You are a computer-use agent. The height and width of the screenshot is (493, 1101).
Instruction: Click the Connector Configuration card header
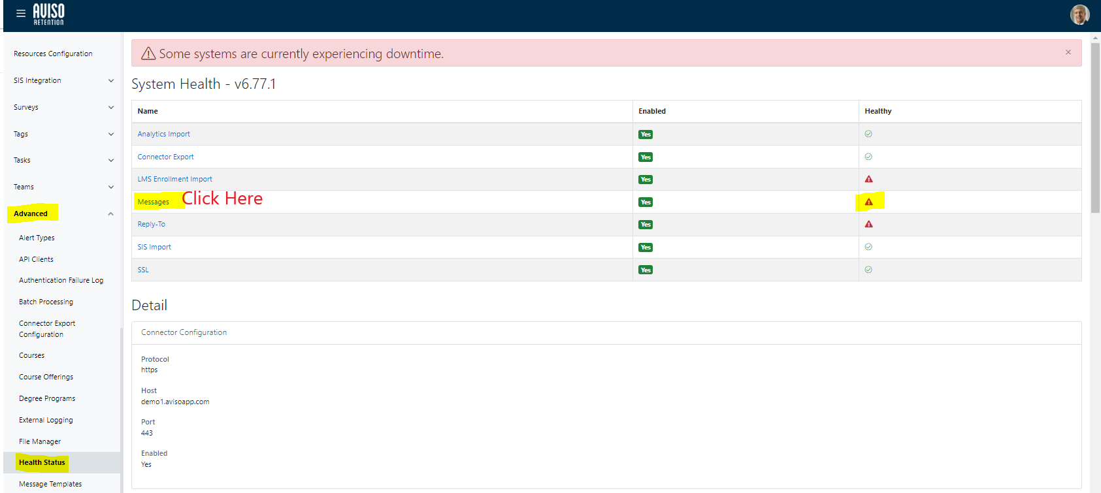point(606,332)
